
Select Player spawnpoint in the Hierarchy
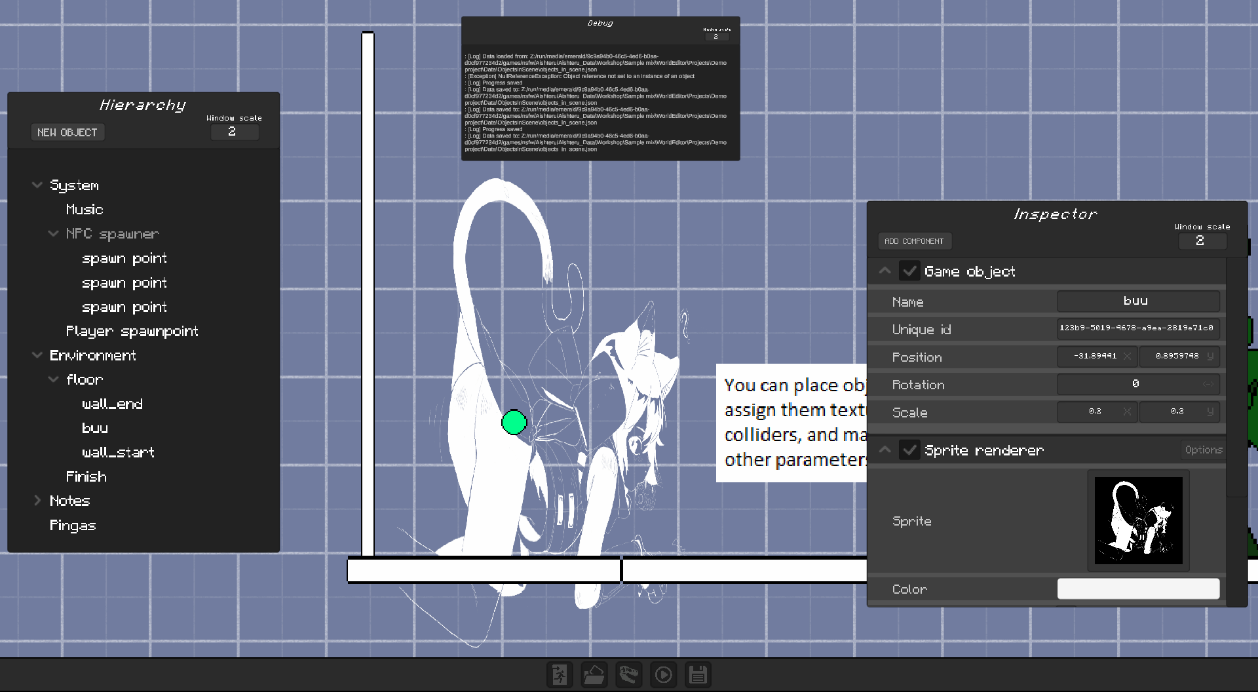click(x=132, y=332)
